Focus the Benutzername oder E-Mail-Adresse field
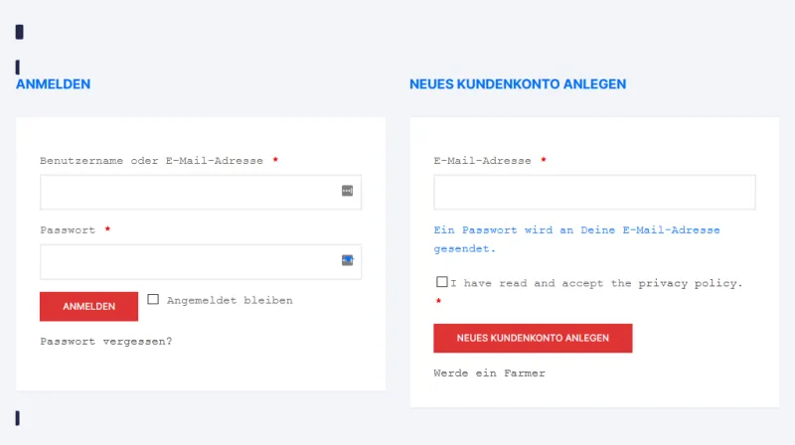This screenshot has width=795, height=445. click(201, 192)
